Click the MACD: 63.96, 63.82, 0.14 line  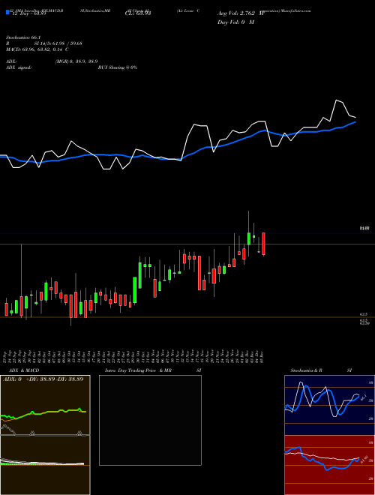click(37, 49)
